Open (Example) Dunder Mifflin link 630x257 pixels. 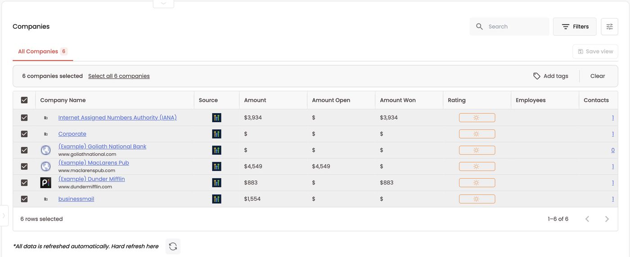(92, 179)
